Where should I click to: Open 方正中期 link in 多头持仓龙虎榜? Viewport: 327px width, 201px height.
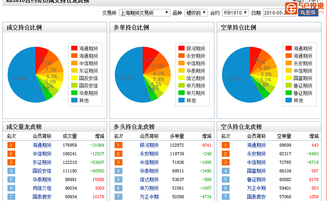click(x=149, y=197)
